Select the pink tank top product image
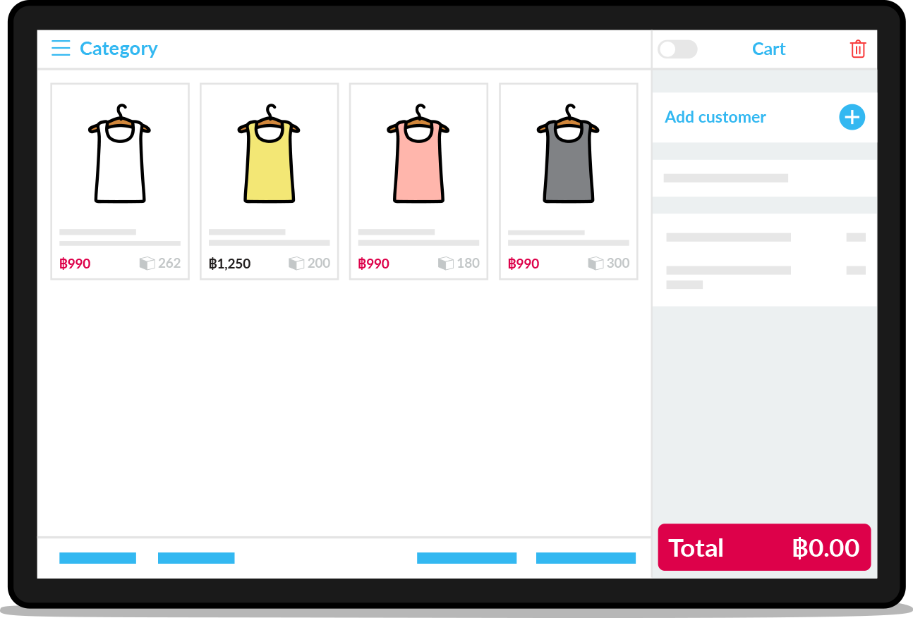The image size is (913, 618). coord(418,154)
